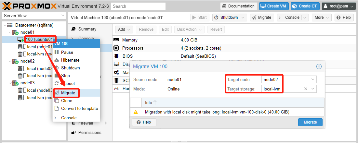Click the Proxmox logo
Image resolution: width=358 pixels, height=143 pixels.
click(29, 6)
